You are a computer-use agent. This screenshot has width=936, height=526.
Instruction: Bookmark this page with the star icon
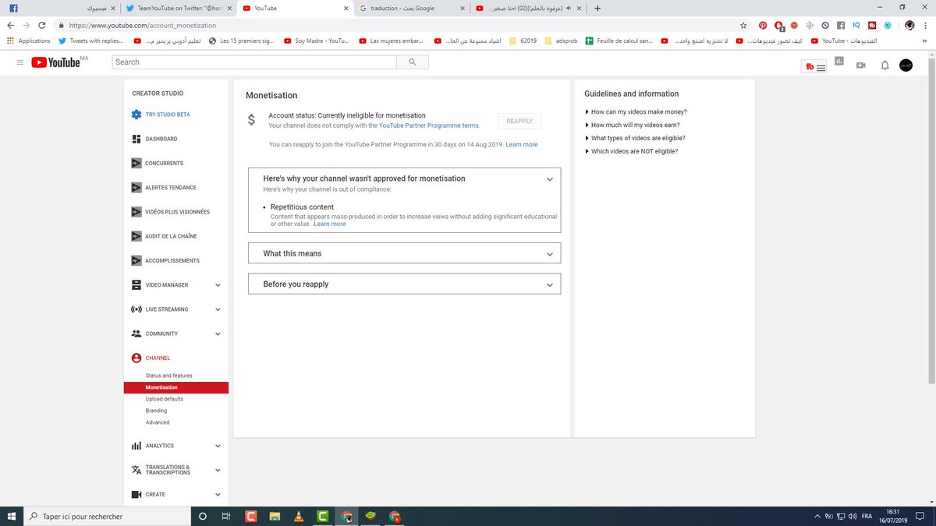click(743, 25)
